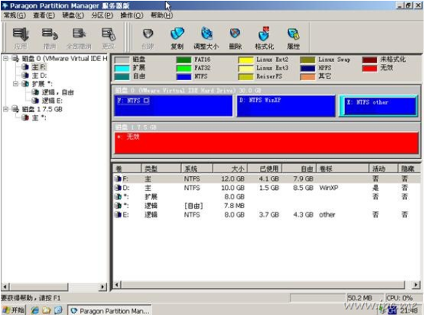
Task: Sort by 类型 column header
Action: click(161, 169)
